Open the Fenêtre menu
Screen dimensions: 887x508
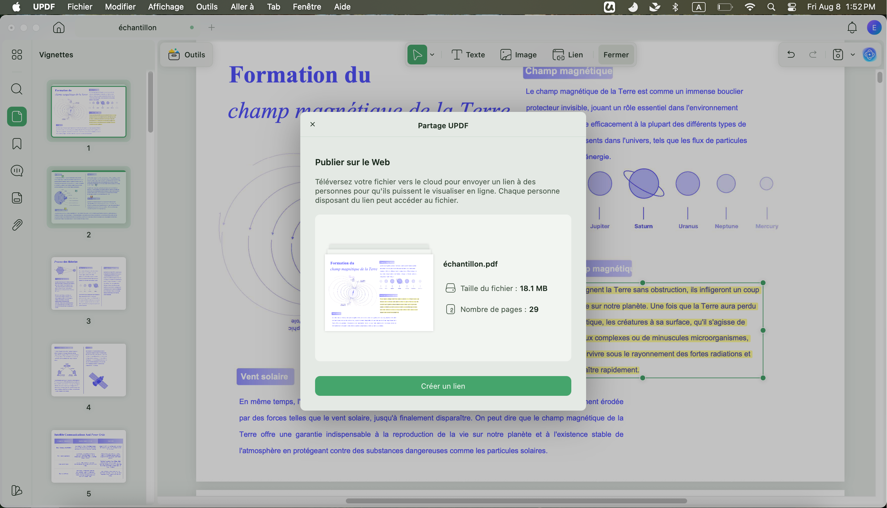point(307,7)
